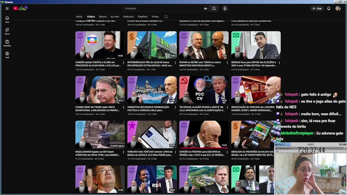
Task: Open title MERCADO de PREVISÕES da KALSHI
Action: [x=253, y=153]
